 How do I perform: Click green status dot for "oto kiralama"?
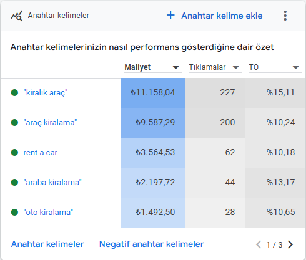pyautogui.click(x=14, y=213)
